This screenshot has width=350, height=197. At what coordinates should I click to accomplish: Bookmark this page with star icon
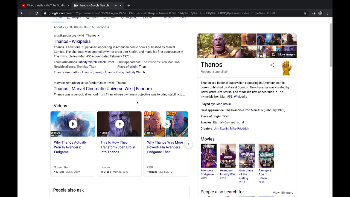click(305, 13)
